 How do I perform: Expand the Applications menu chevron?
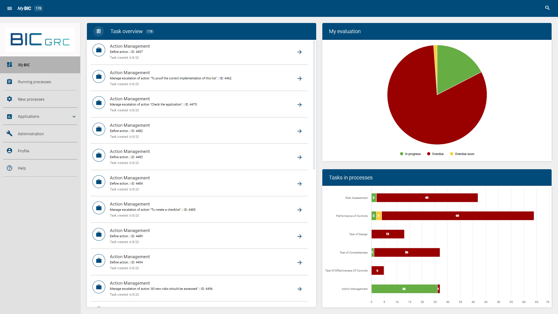[x=74, y=117]
